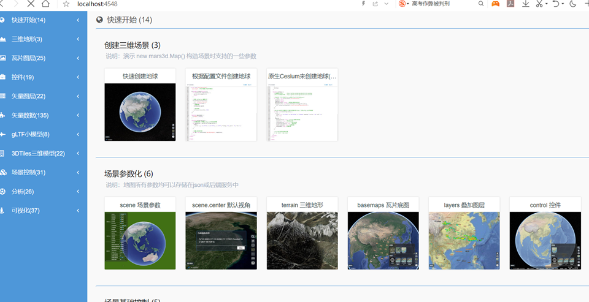Go to the browser home page icon

45,4
